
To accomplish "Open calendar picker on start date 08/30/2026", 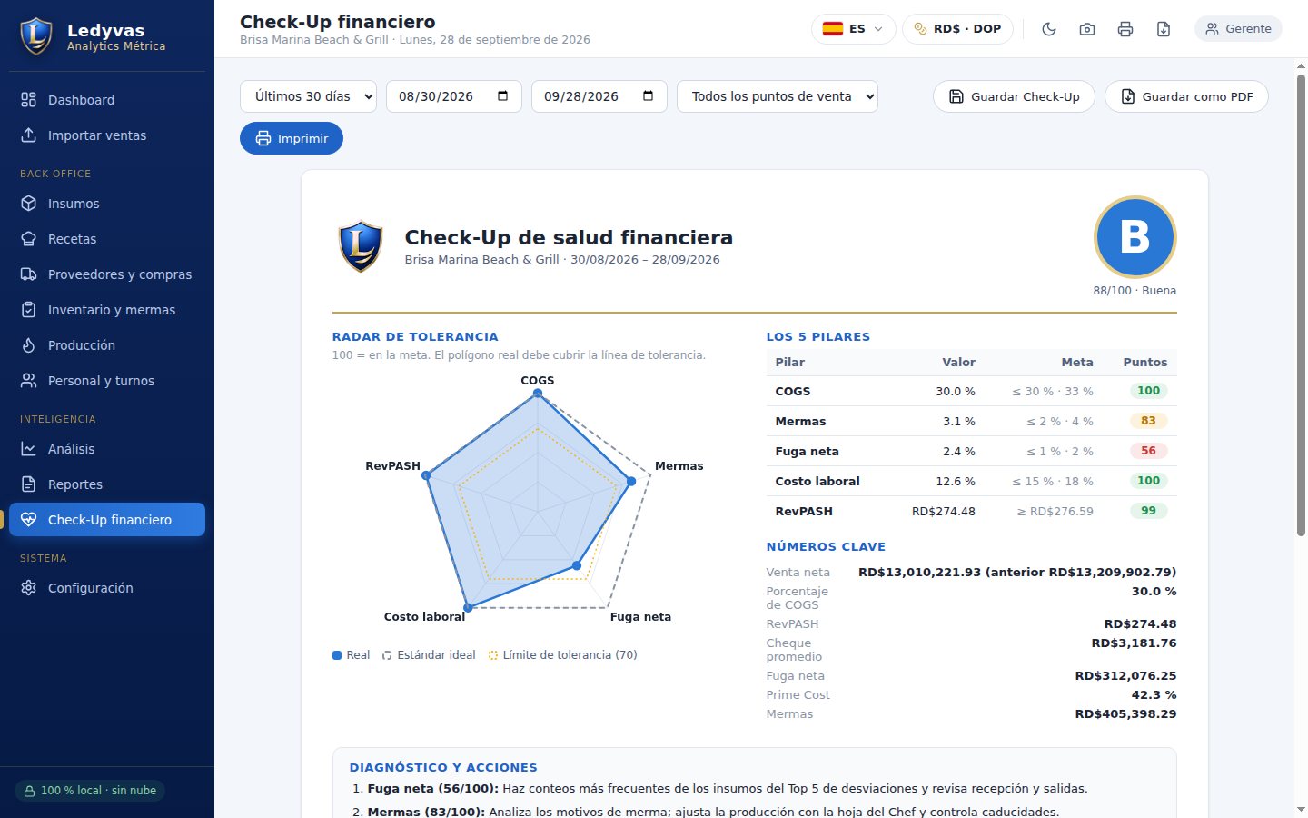I will pos(502,96).
